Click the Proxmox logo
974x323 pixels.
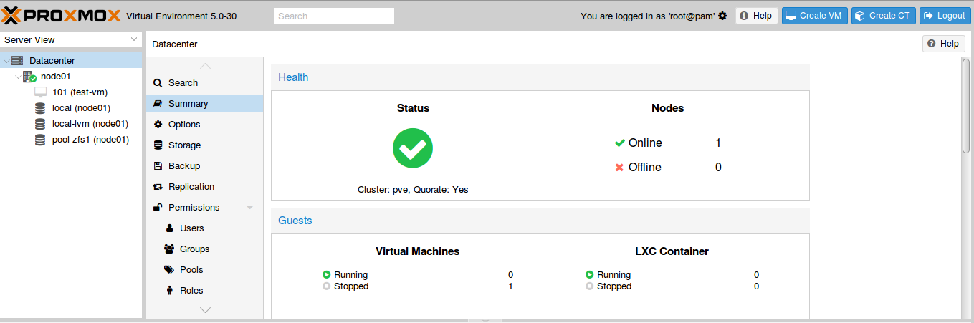pos(62,15)
